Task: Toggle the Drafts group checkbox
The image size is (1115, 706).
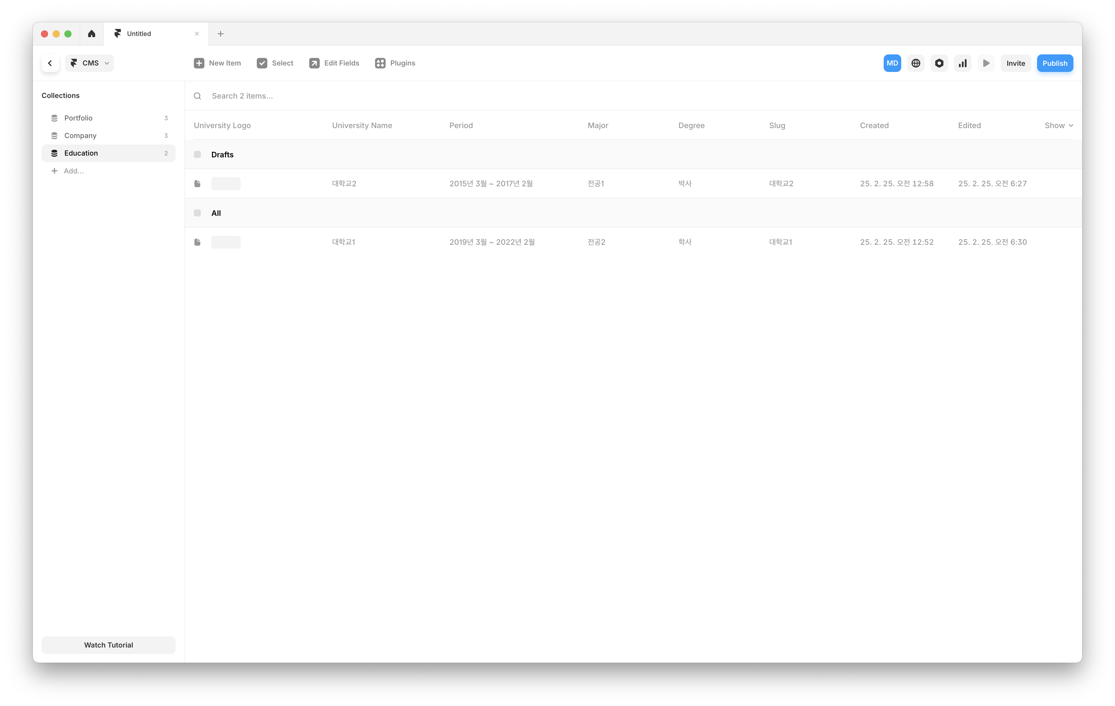Action: coord(197,154)
